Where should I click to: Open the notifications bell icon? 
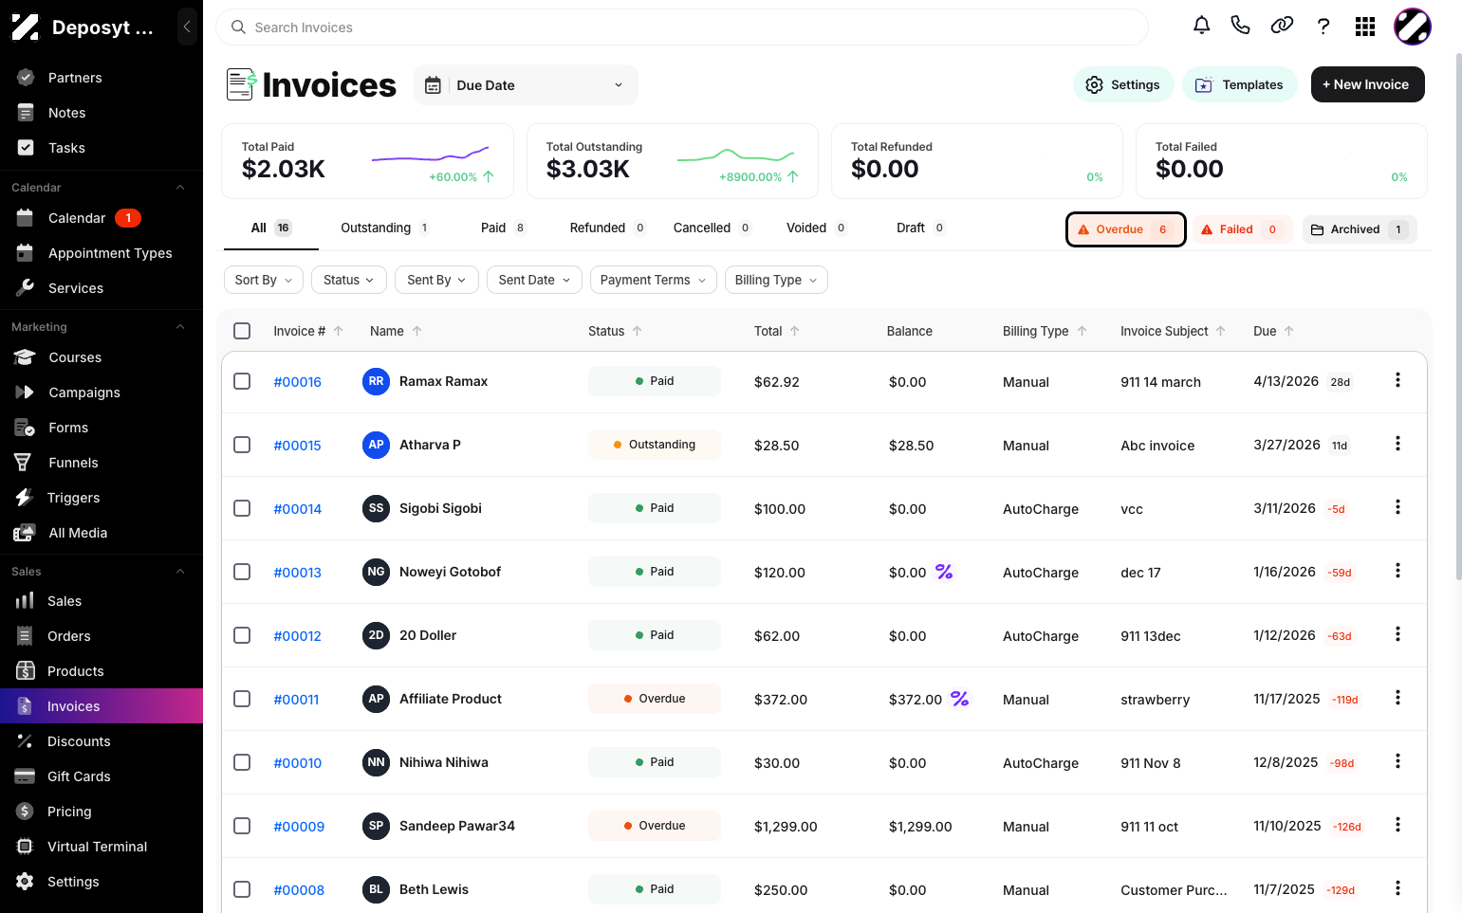[1201, 26]
